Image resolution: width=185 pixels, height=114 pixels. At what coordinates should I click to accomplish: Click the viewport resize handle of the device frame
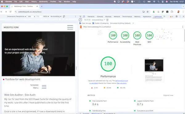(76, 68)
